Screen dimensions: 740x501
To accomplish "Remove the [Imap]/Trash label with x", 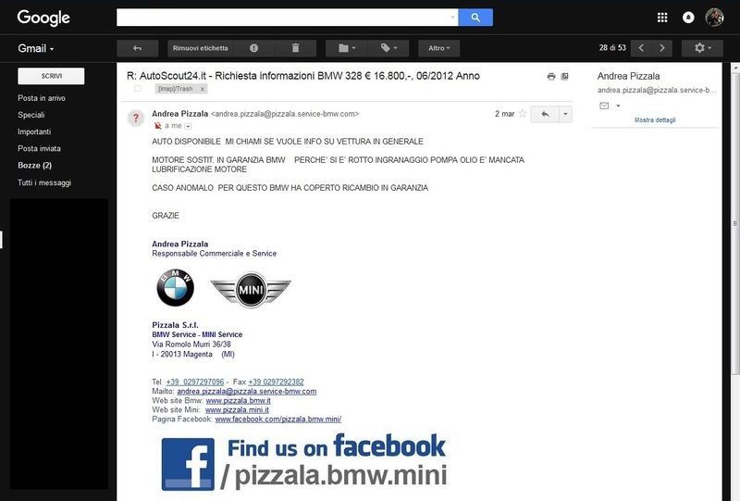I will pos(202,89).
